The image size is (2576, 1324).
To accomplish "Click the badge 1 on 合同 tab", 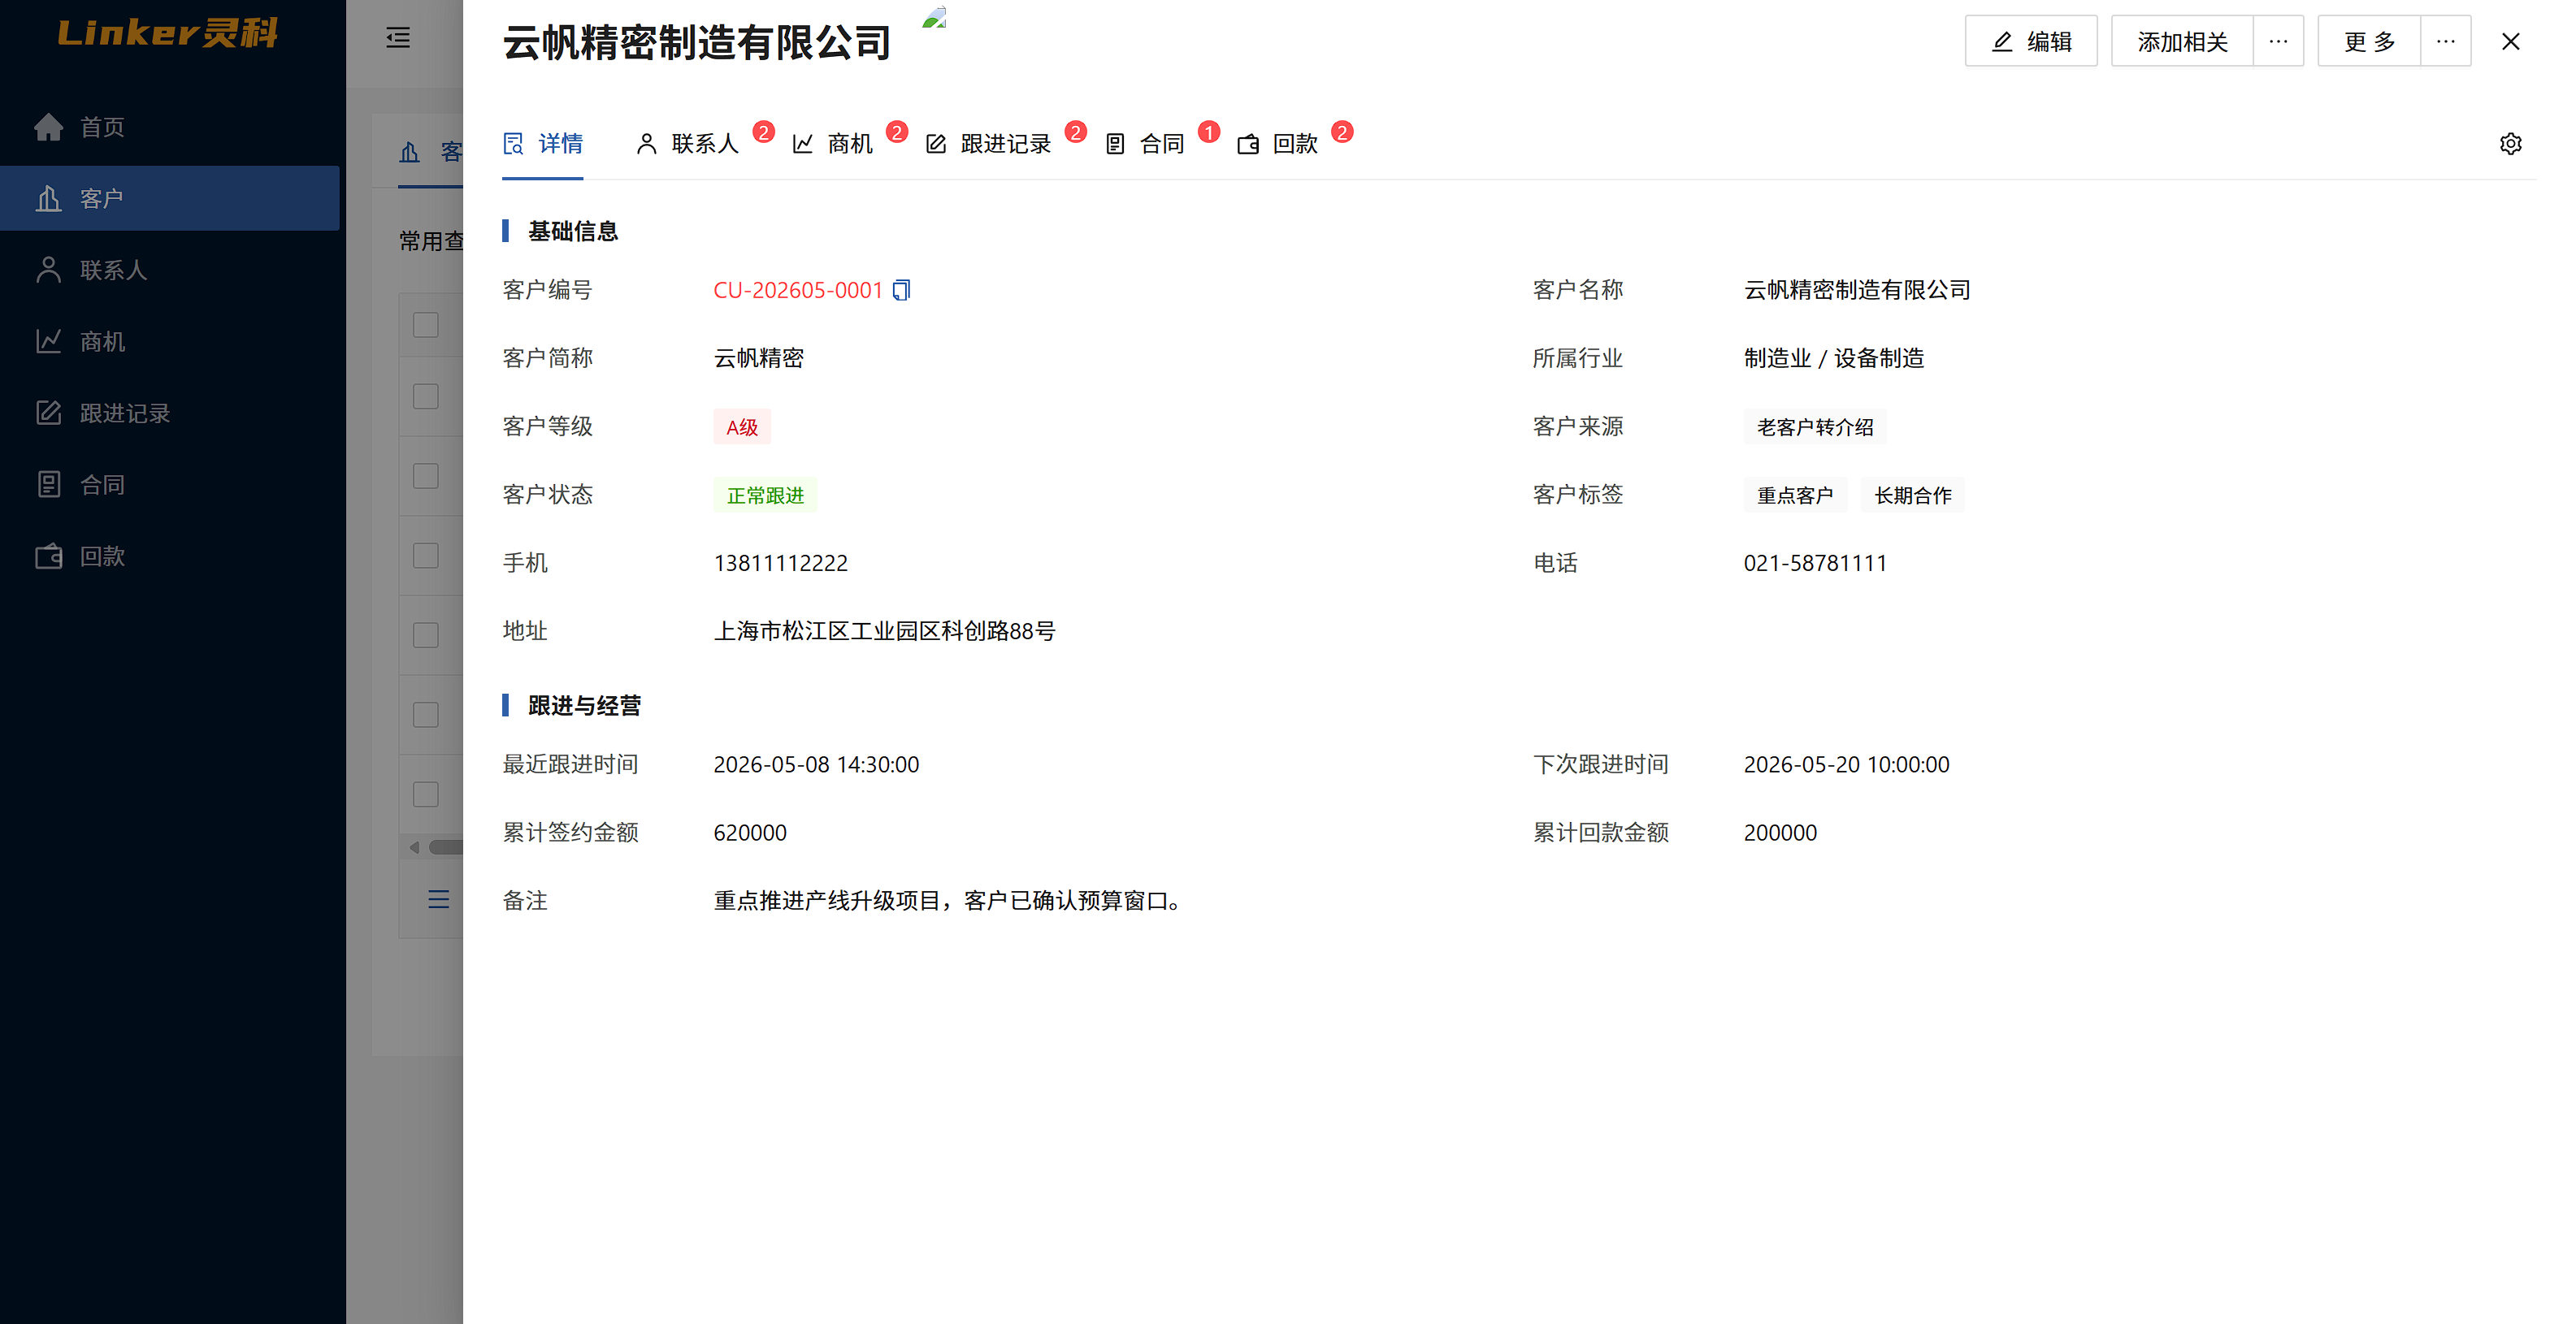I will pyautogui.click(x=1209, y=132).
